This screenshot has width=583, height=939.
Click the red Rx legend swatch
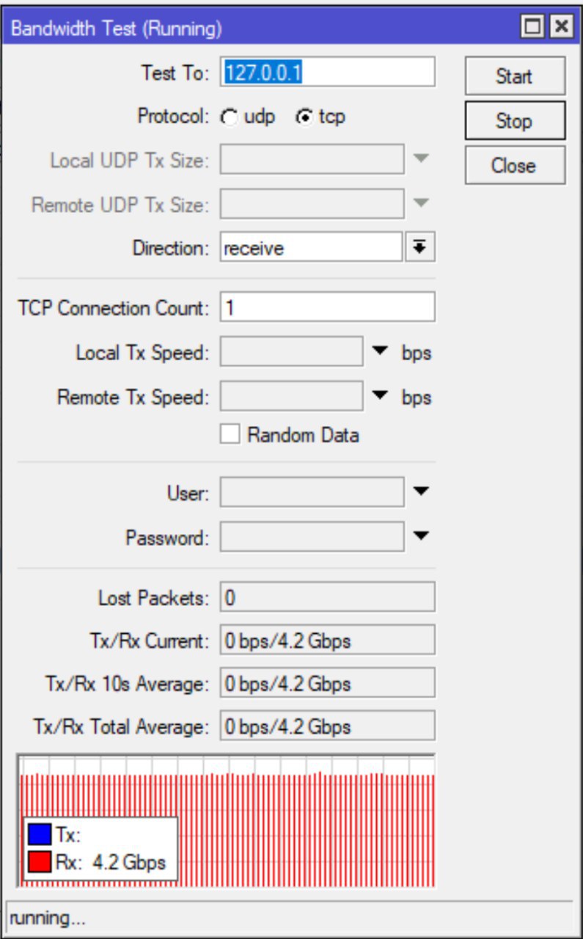(40, 862)
